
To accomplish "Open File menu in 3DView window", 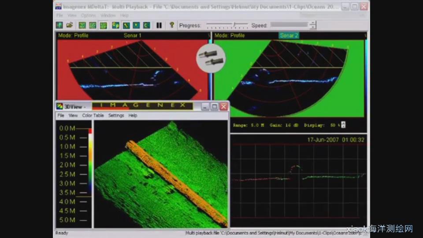I will 61,115.
